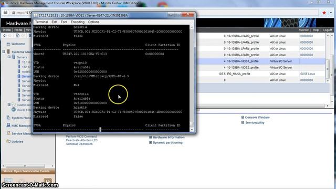Expand the Dynamic partitioning task group
The image size is (336, 189).
(x=150, y=142)
